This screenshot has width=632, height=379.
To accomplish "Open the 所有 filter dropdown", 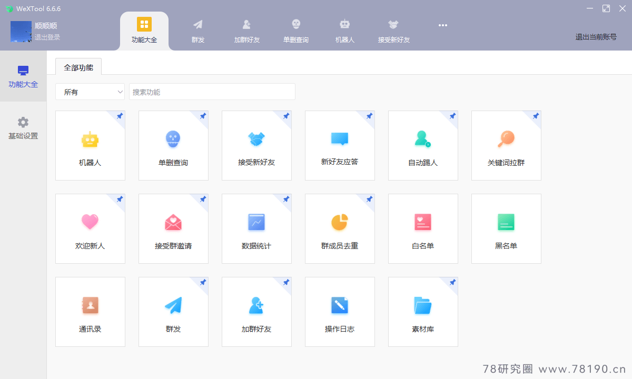I will [90, 91].
